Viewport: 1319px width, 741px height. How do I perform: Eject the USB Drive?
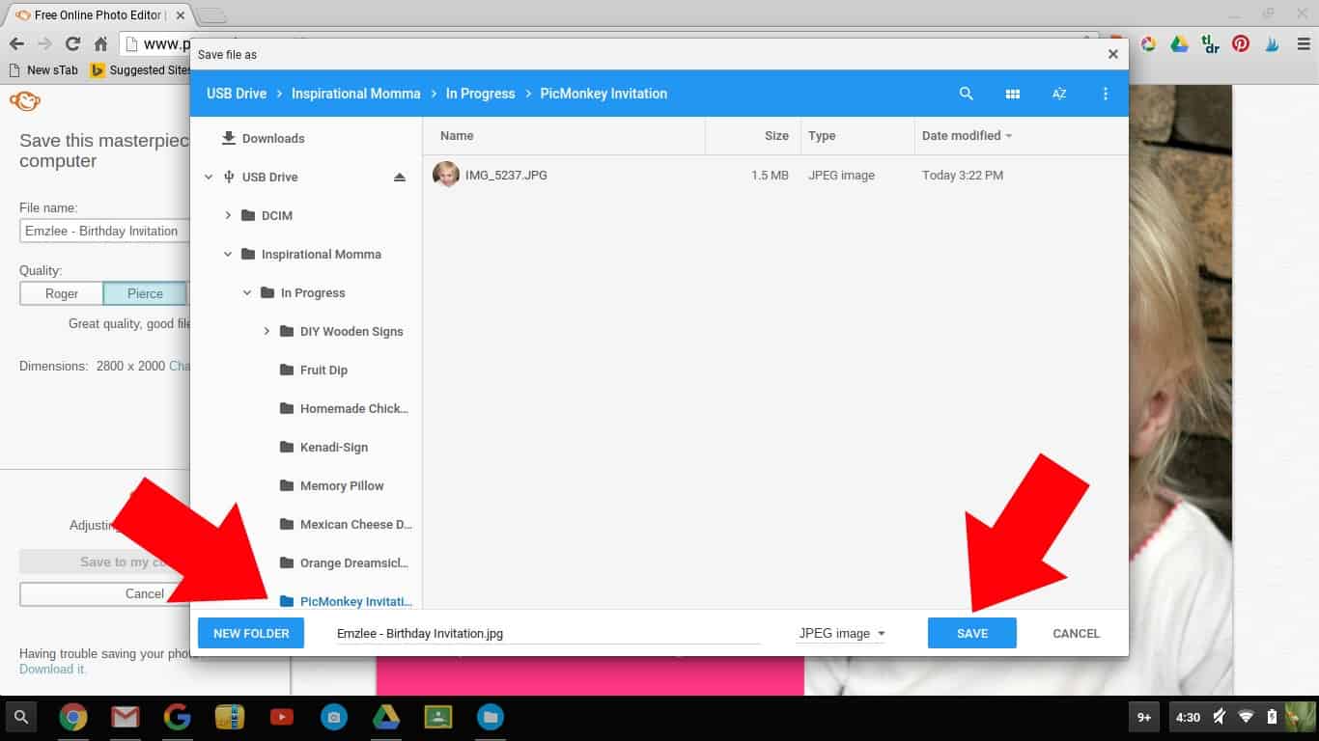click(400, 178)
